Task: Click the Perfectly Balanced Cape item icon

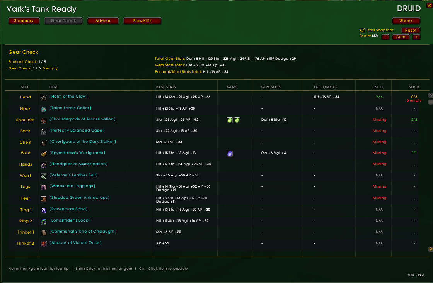Action: point(44,132)
